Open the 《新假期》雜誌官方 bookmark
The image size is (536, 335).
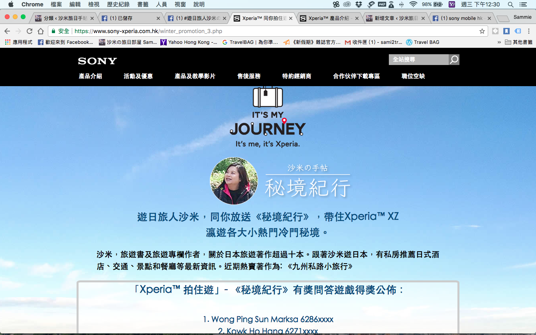pyautogui.click(x=312, y=42)
